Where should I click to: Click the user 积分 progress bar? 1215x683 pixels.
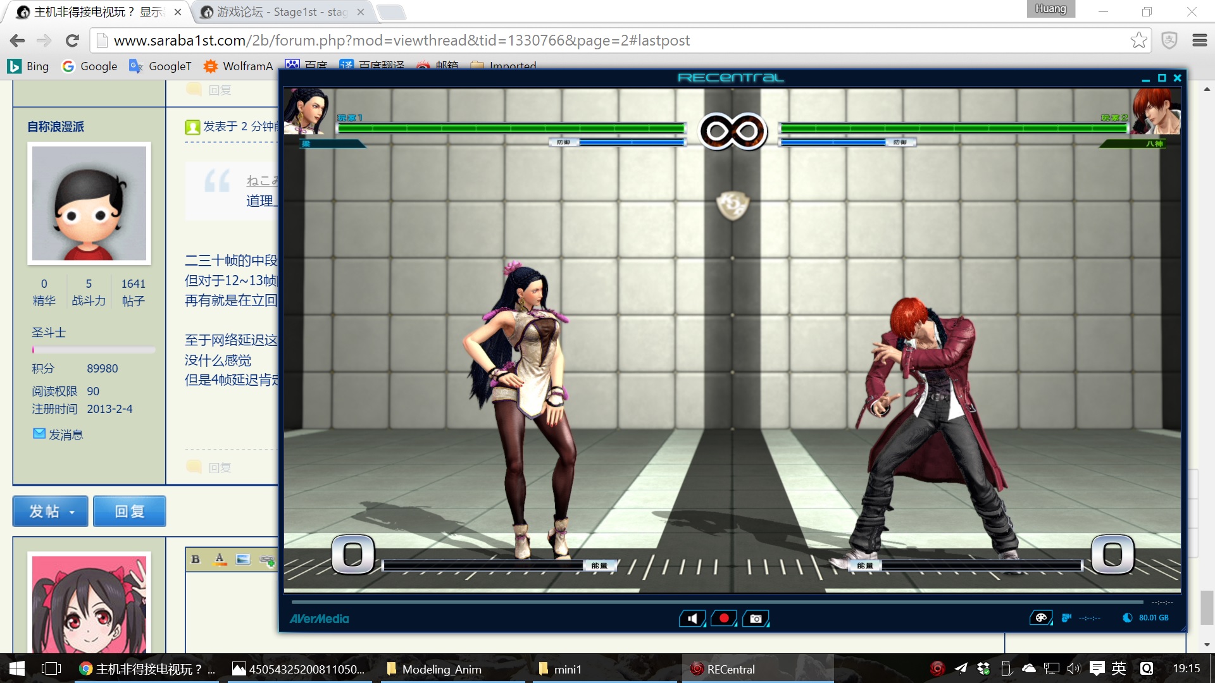(93, 350)
